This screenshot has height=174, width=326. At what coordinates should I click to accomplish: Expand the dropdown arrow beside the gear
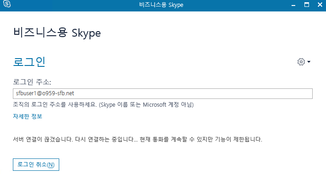coord(309,62)
